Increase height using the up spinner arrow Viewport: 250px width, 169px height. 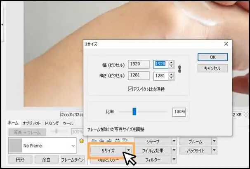[x=171, y=74]
